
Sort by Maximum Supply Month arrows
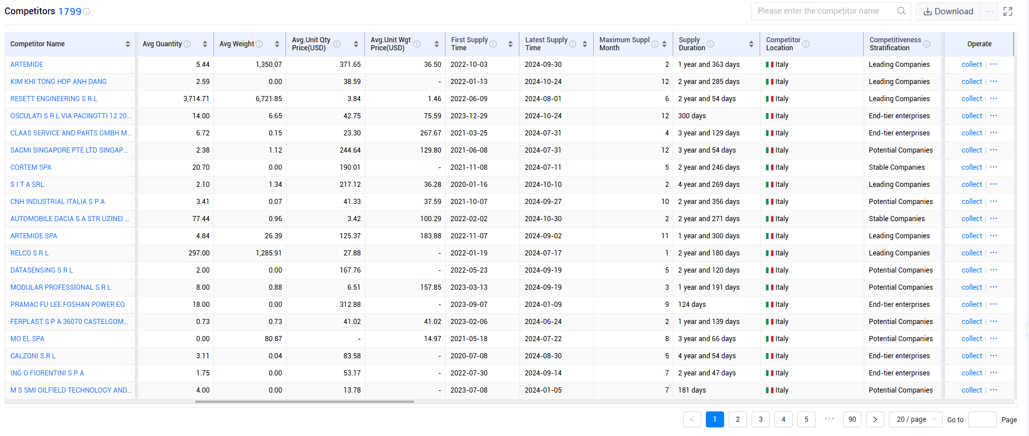pyautogui.click(x=664, y=44)
